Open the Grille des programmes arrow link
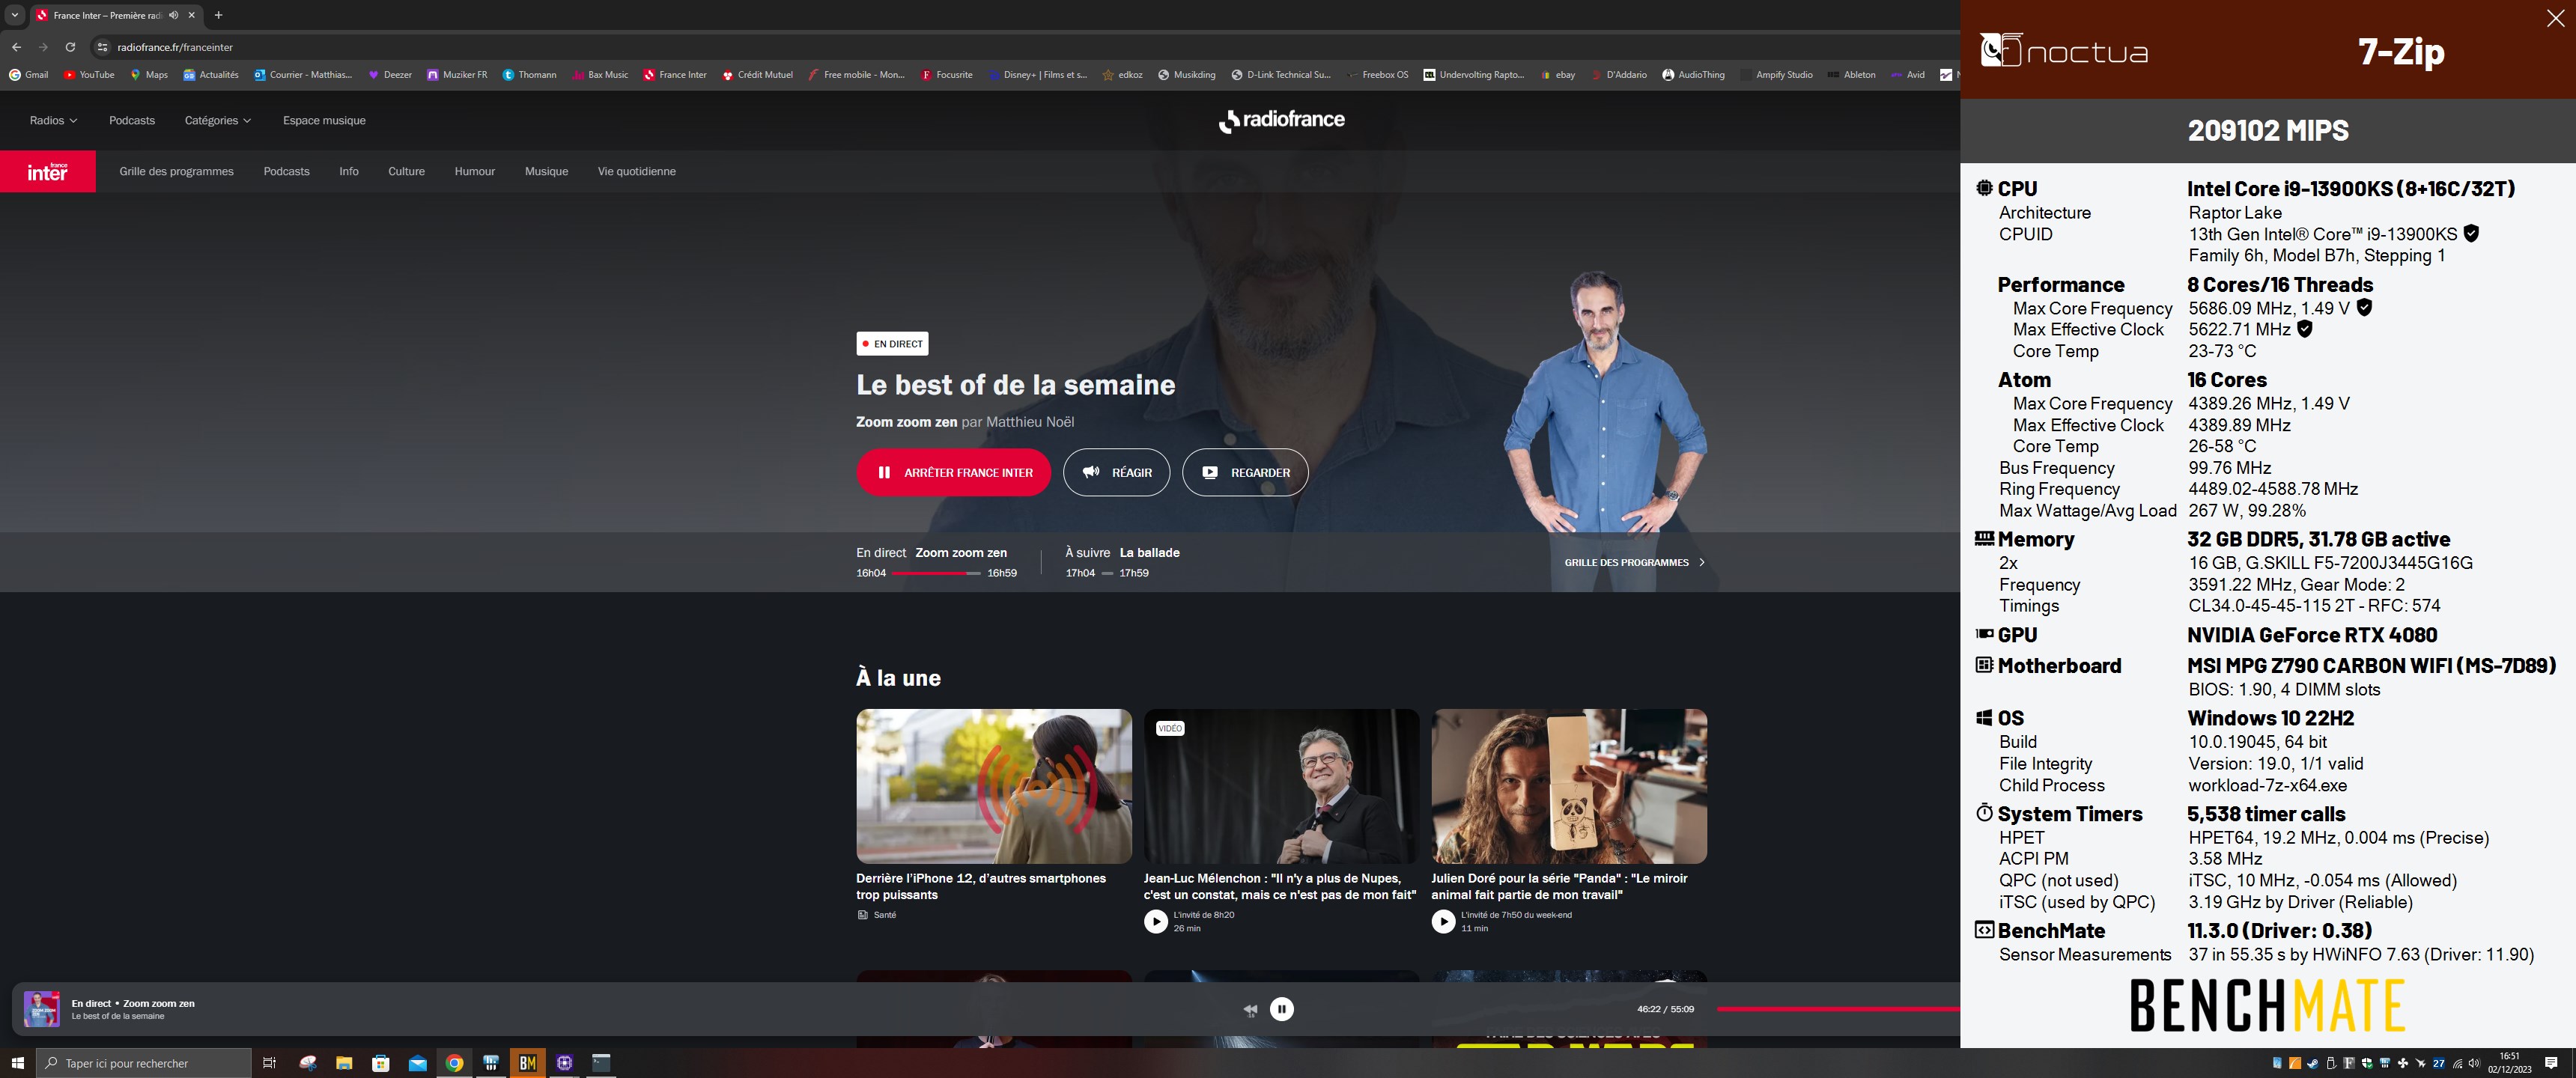The image size is (2576, 1078). [1634, 562]
